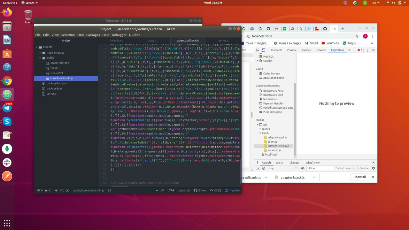Open Network tab in DevTools

pyautogui.click(x=320, y=50)
